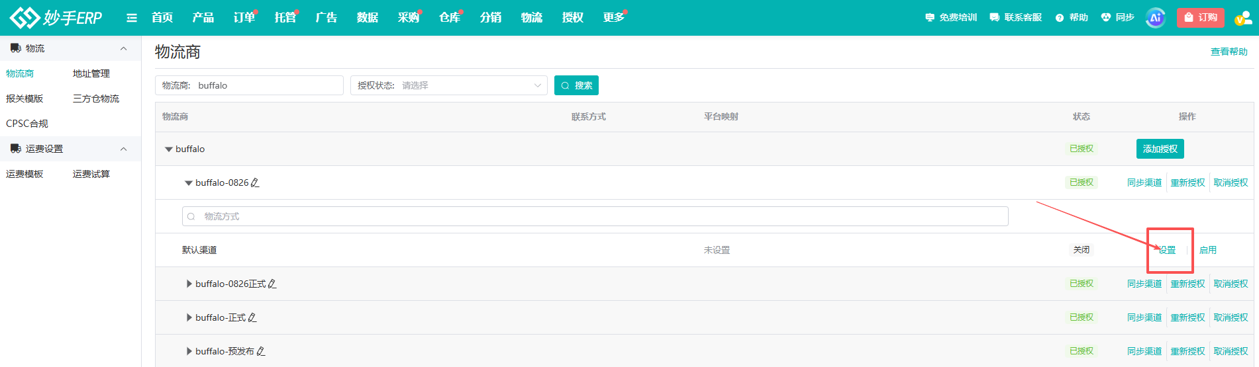Click the hamburger menu icon in the header
Image resolution: width=1259 pixels, height=367 pixels.
click(x=132, y=18)
